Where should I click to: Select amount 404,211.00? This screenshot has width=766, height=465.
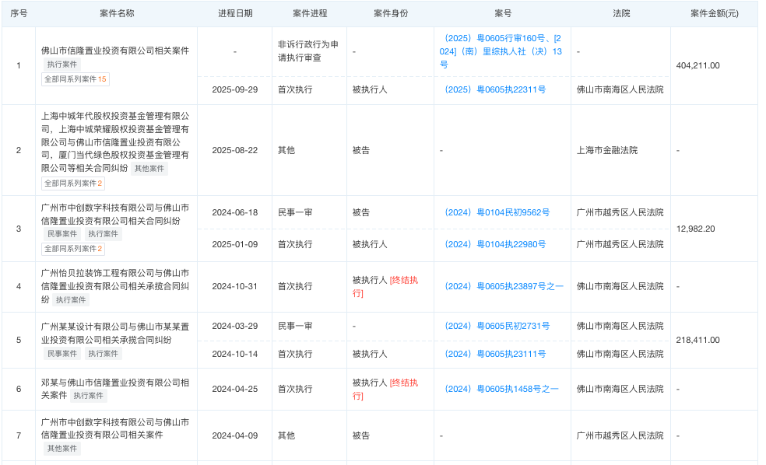[697, 65]
